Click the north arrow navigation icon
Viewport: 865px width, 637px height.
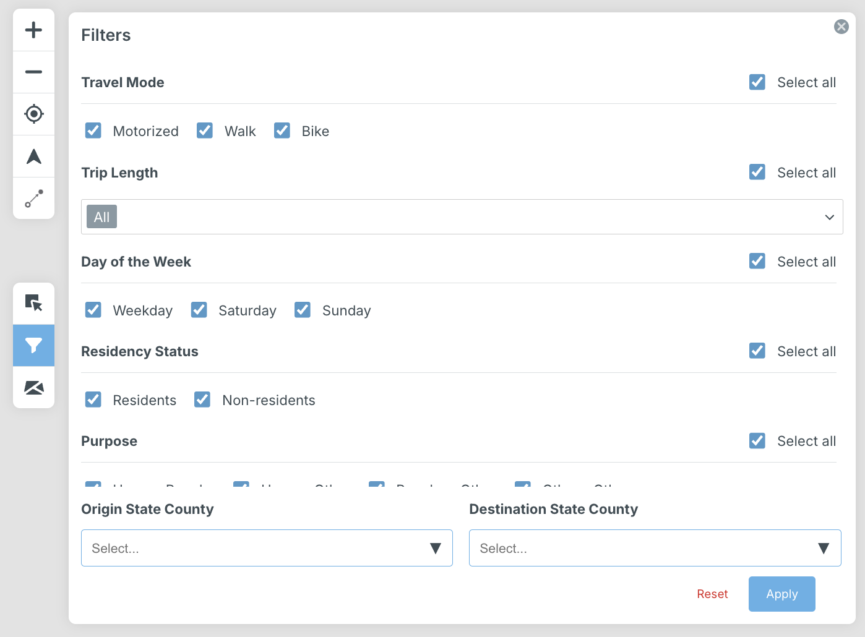tap(33, 156)
